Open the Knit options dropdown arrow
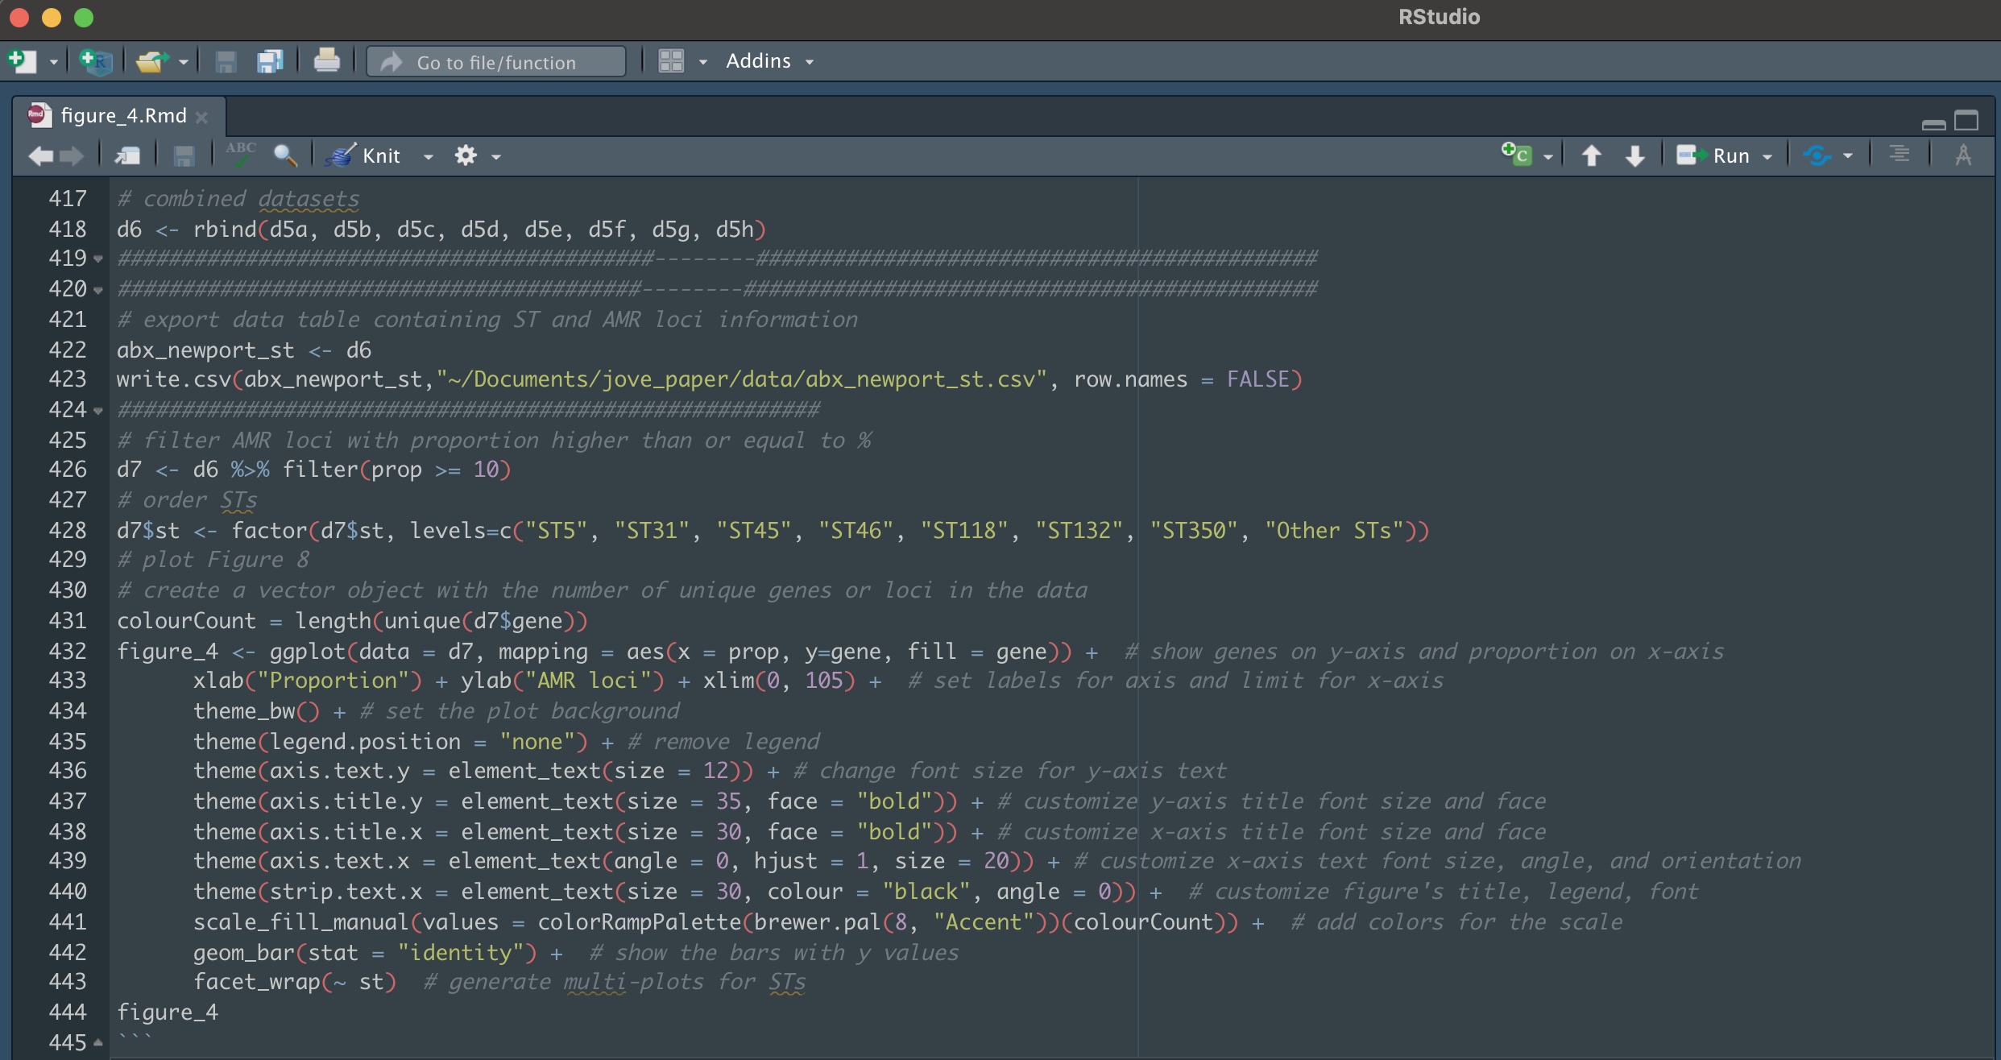Image resolution: width=2001 pixels, height=1060 pixels. pyautogui.click(x=429, y=156)
